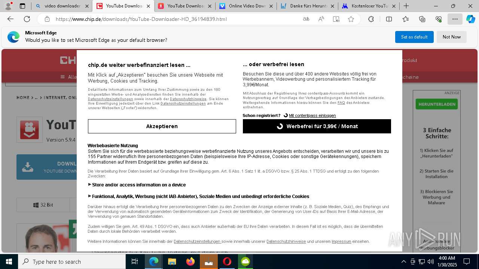Open Edge settings and more menu
479x269 pixels.
pos(455,19)
